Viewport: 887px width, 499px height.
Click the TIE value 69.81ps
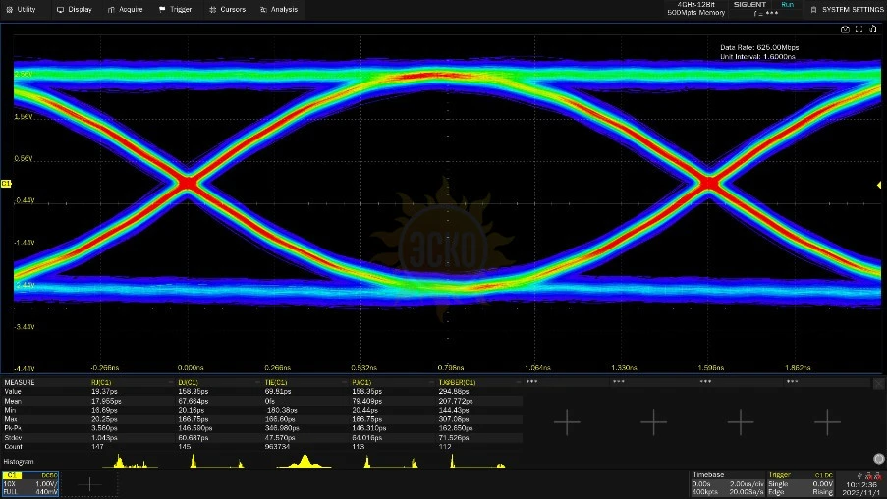coord(278,392)
